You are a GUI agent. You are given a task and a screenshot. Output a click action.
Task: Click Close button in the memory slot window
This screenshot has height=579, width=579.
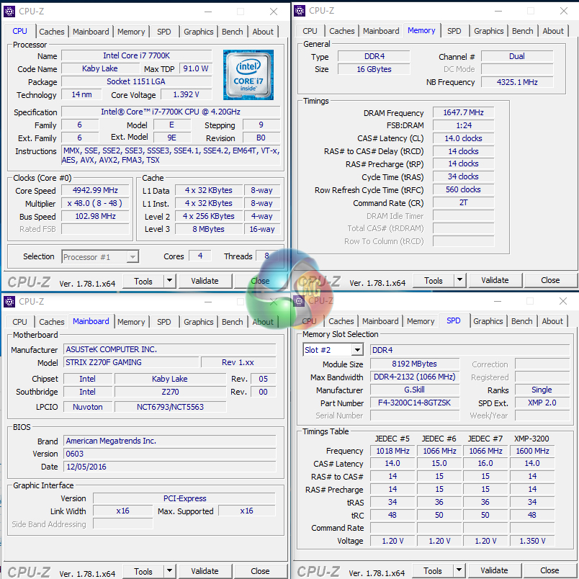(549, 571)
